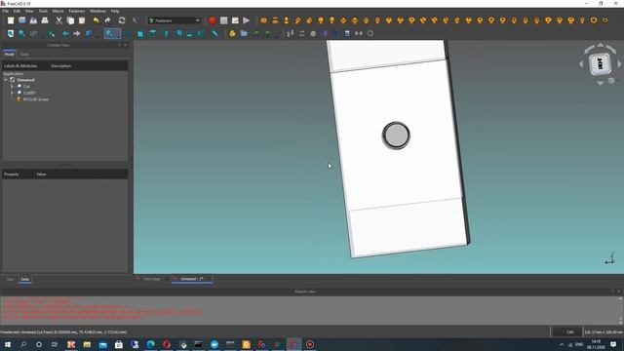The width and height of the screenshot is (624, 351).
Task: Click the Open document toolbar icon
Action: (x=22, y=20)
